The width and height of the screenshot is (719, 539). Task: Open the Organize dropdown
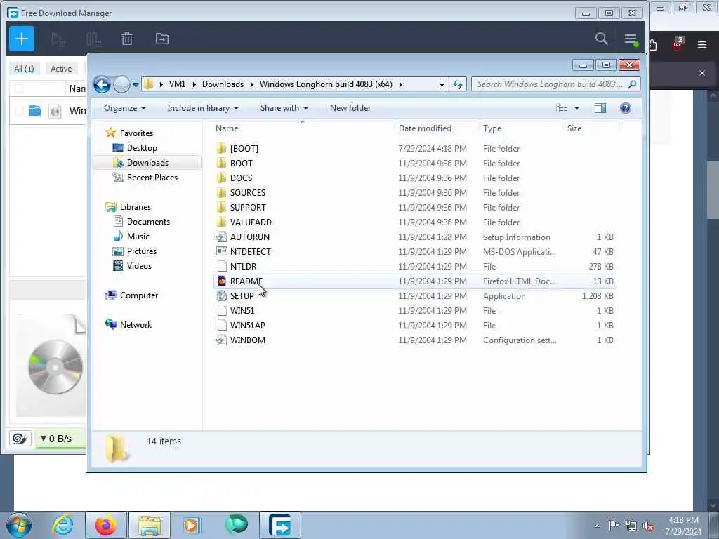point(125,108)
